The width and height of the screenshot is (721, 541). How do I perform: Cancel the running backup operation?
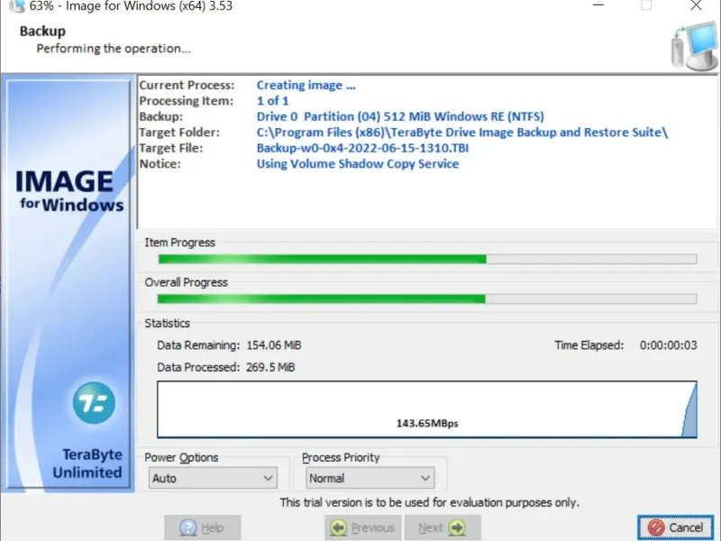(675, 527)
